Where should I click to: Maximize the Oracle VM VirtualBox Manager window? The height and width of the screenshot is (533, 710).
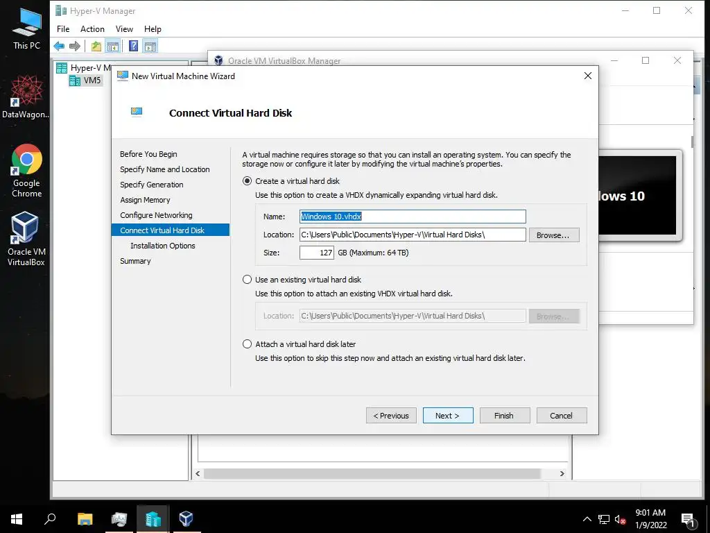[646, 60]
